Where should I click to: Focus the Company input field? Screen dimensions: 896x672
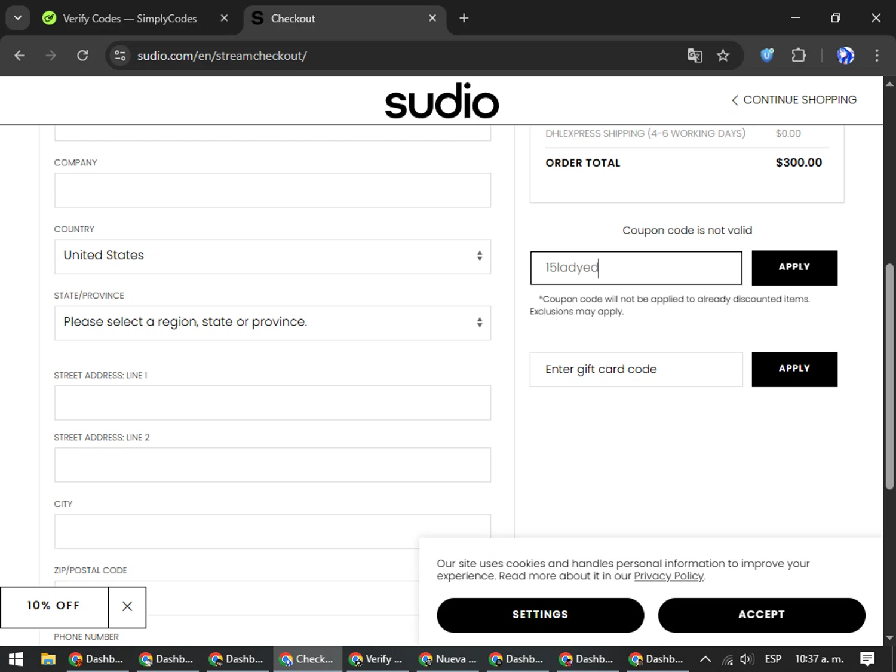click(272, 191)
